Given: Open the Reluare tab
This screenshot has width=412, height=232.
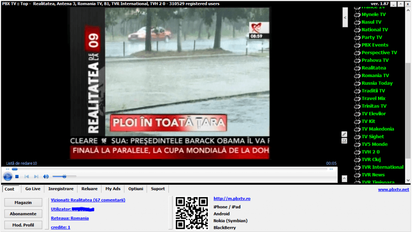Looking at the screenshot, I should (x=89, y=189).
